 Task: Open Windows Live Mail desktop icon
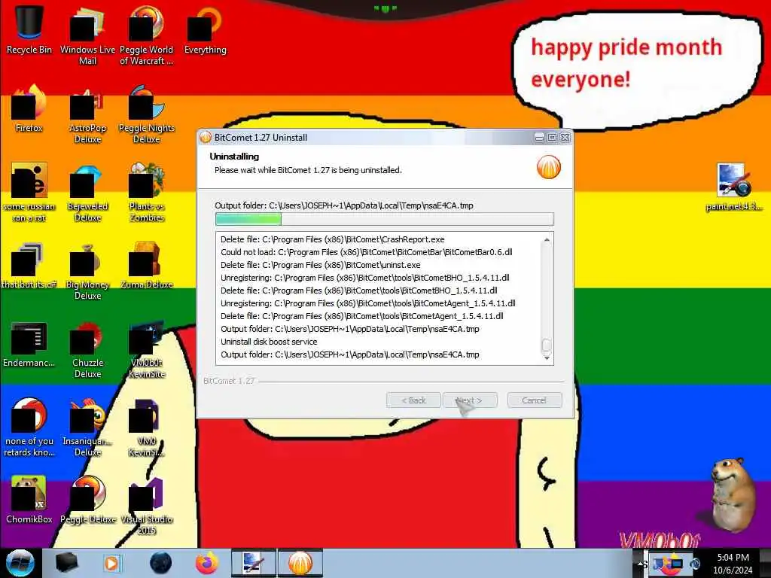pyautogui.click(x=87, y=35)
